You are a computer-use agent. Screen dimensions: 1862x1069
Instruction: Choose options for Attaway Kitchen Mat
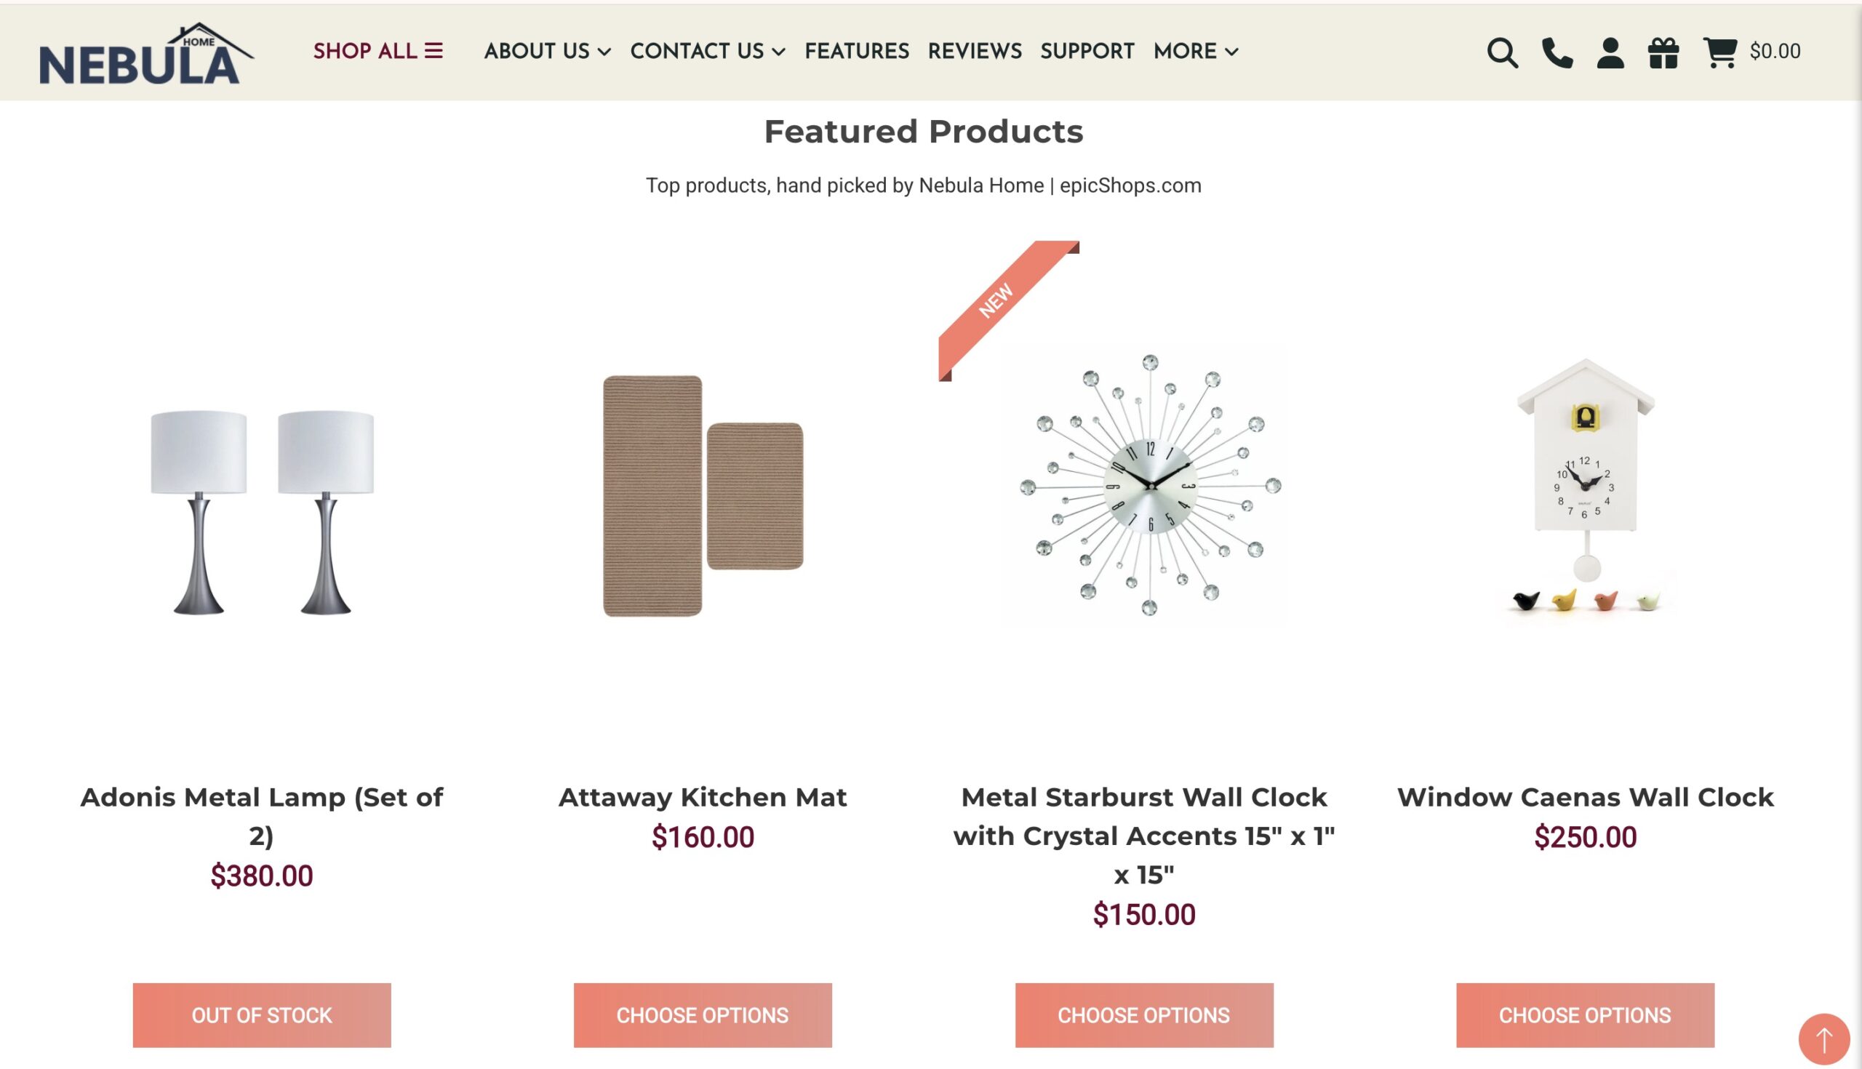703,1014
